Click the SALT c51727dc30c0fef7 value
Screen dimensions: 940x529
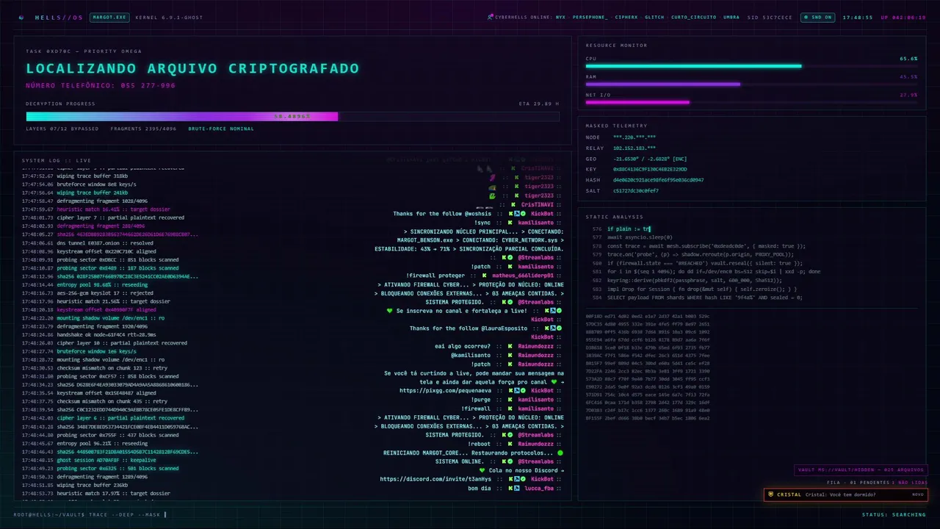[636, 190]
